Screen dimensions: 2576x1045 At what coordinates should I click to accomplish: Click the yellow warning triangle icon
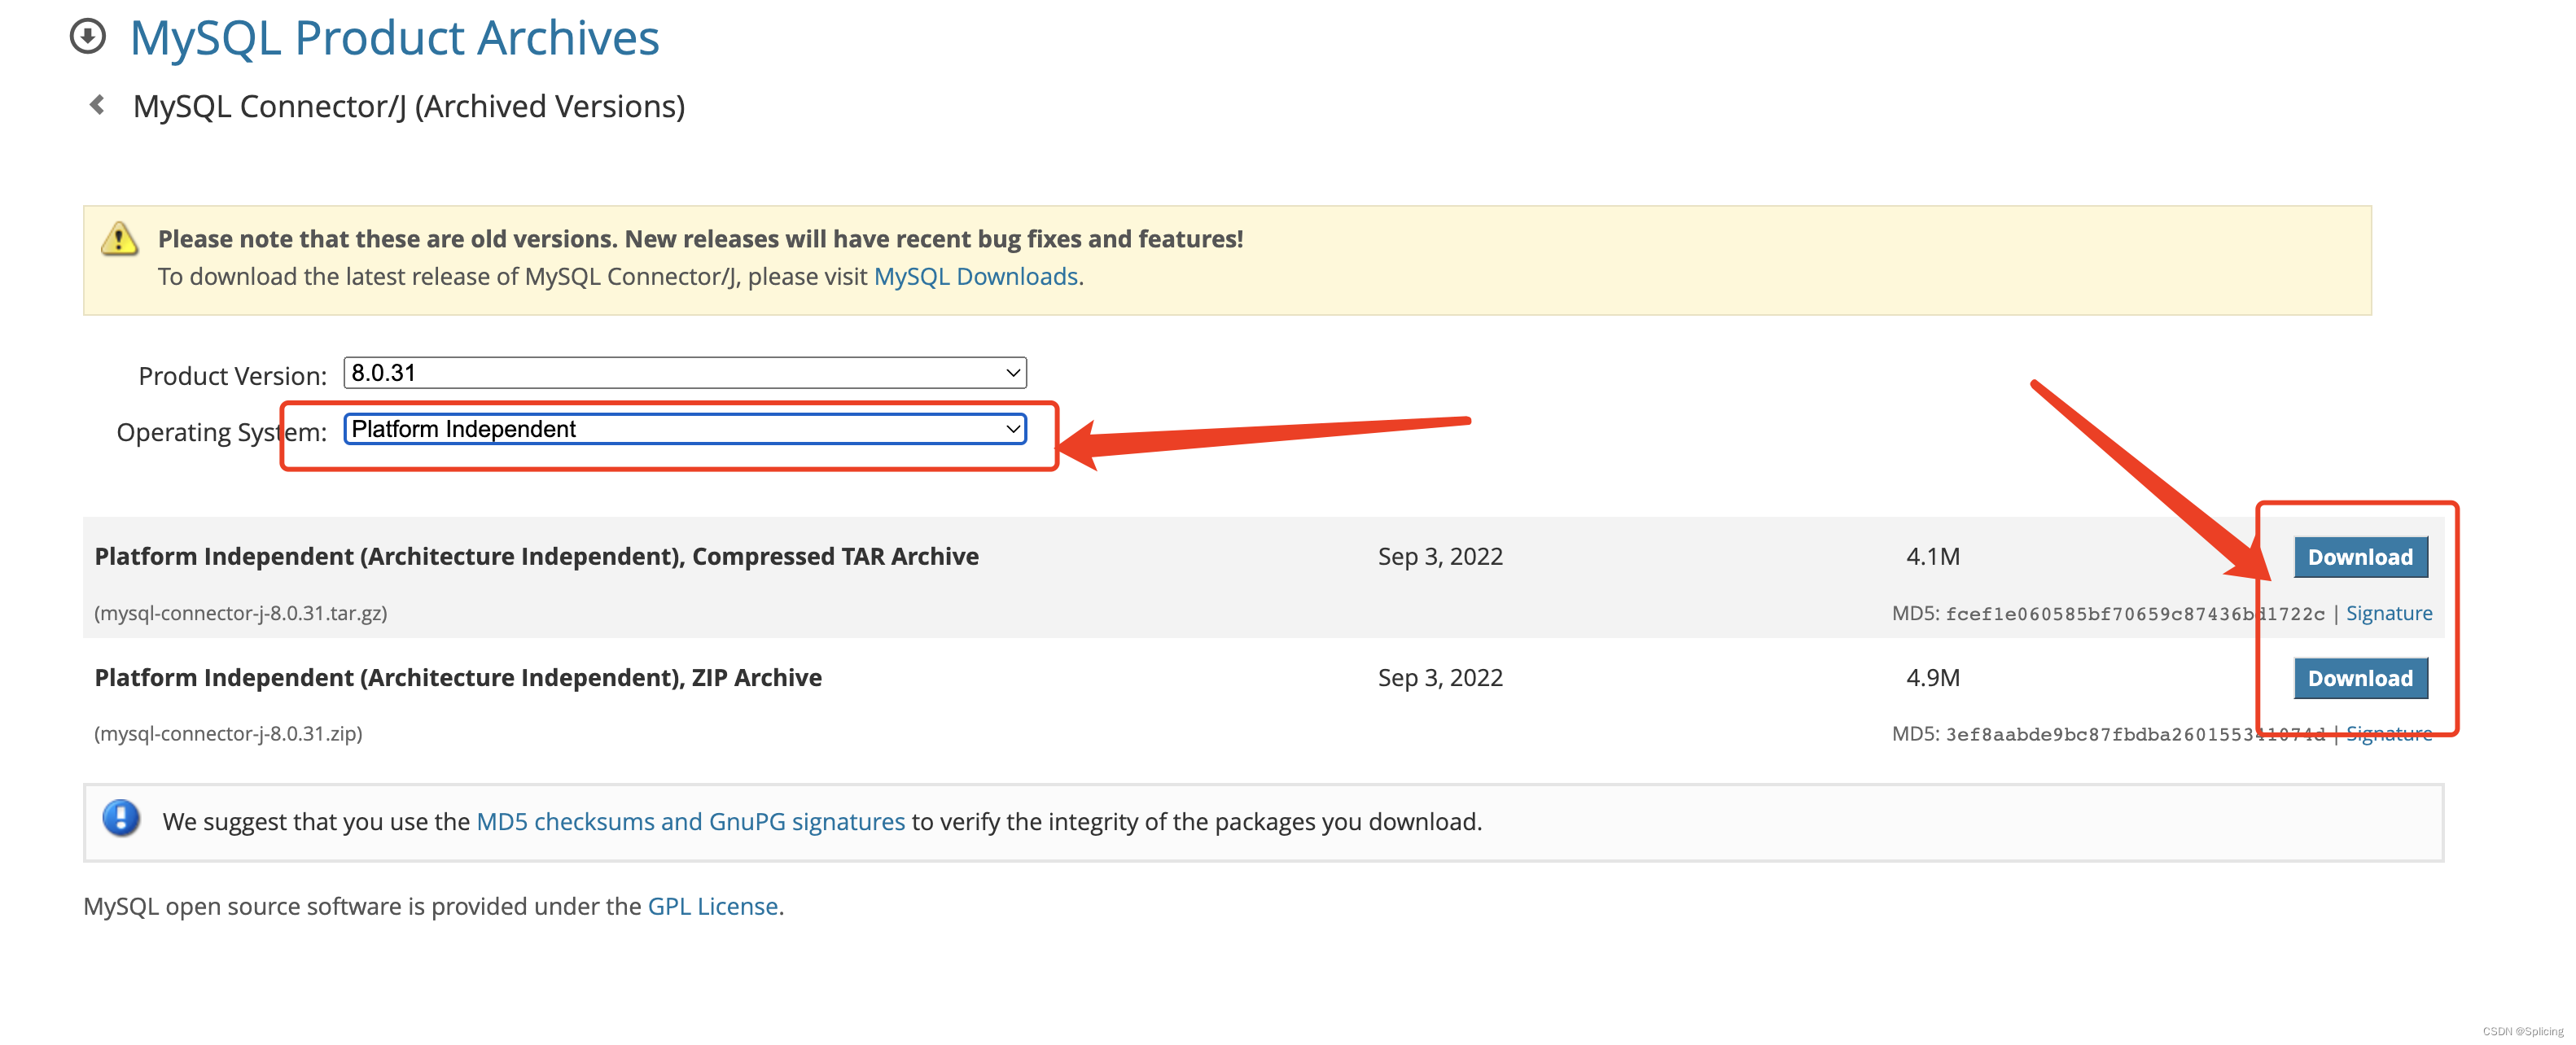pyautogui.click(x=120, y=239)
